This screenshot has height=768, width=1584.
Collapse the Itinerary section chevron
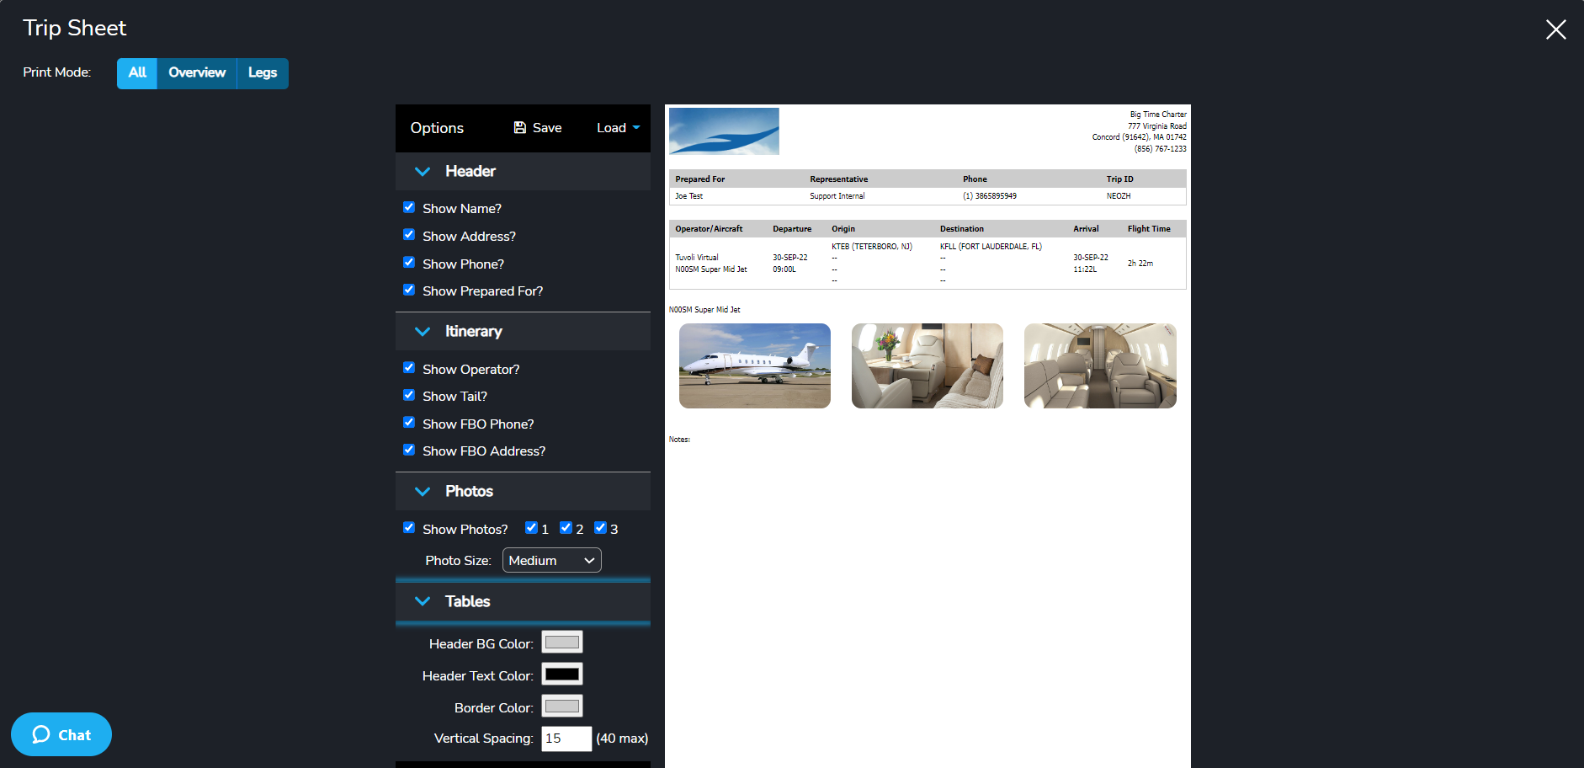[x=423, y=331]
